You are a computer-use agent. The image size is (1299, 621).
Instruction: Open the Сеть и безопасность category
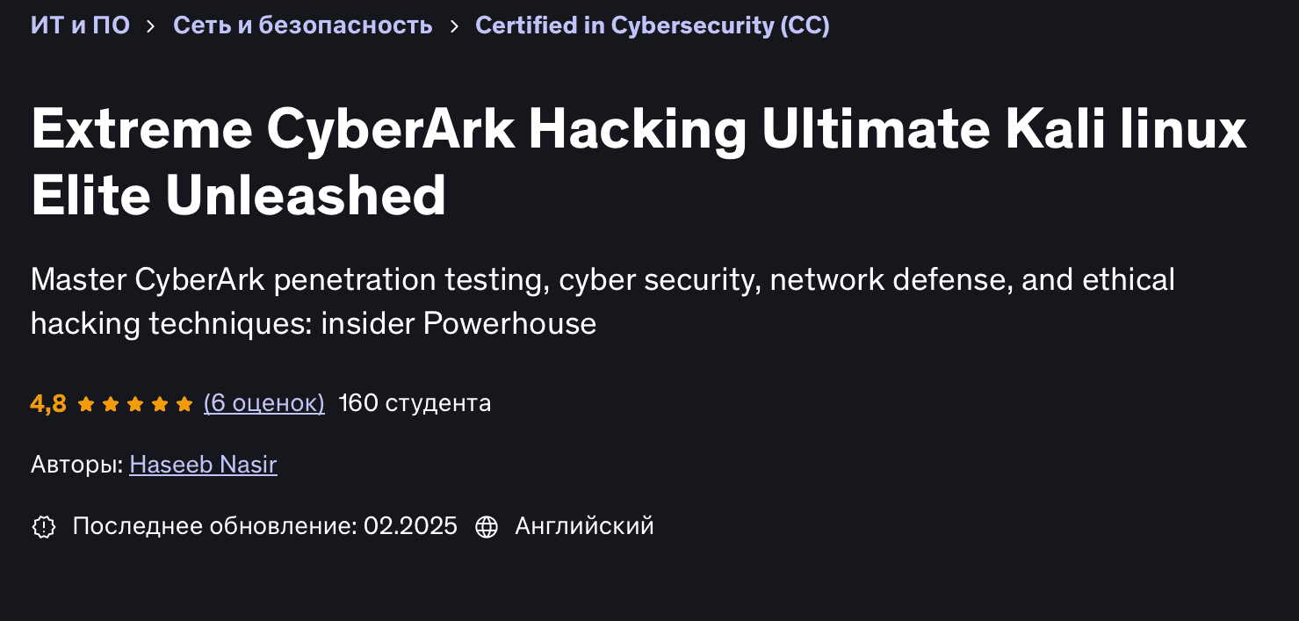(x=303, y=25)
